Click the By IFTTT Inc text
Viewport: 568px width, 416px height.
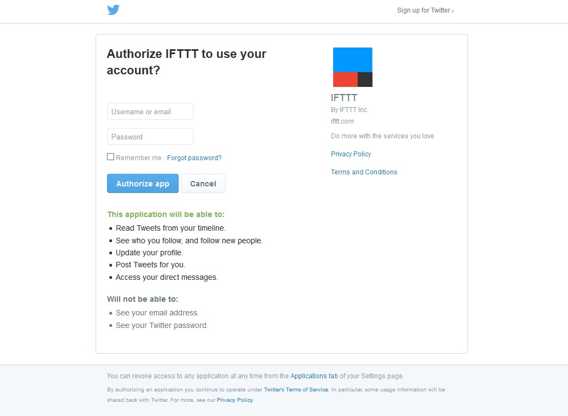click(349, 109)
